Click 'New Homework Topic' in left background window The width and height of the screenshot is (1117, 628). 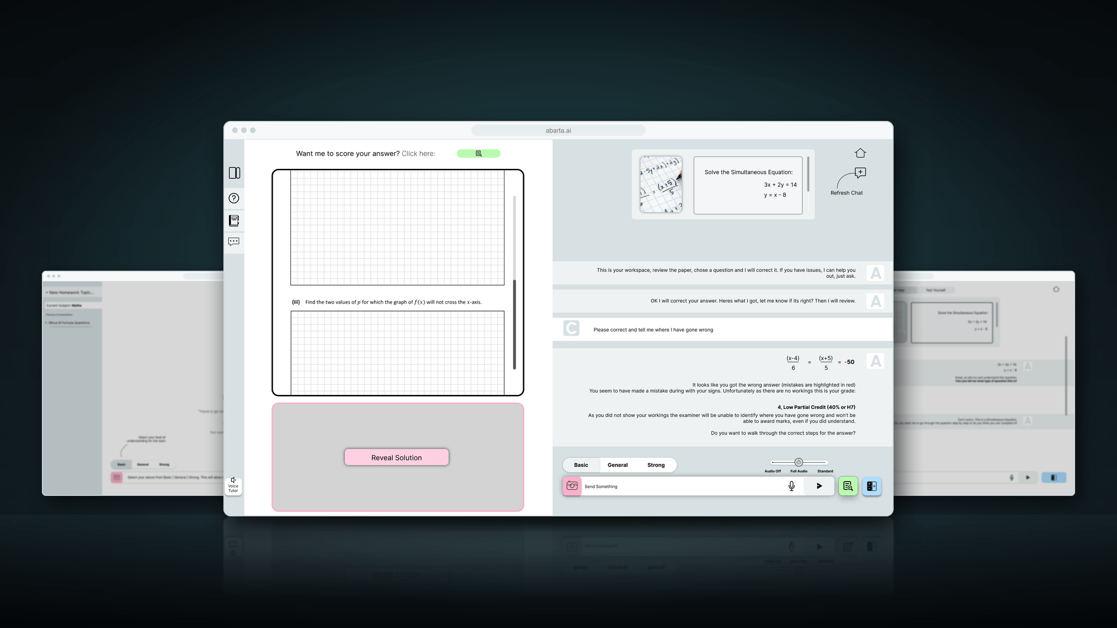[70, 293]
